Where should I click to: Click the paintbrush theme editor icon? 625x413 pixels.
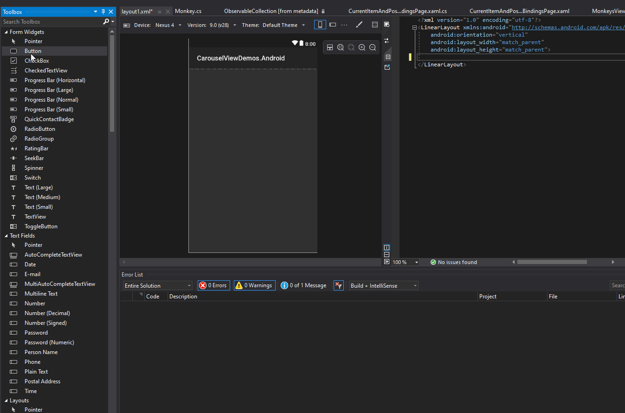359,25
